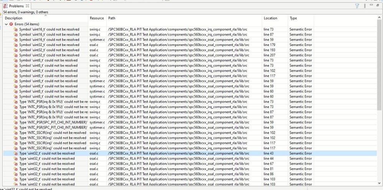383x190 pixels.
Task: Click error icon for 'uint16_t' systimer.c line 59
Action: [x=16, y=40]
